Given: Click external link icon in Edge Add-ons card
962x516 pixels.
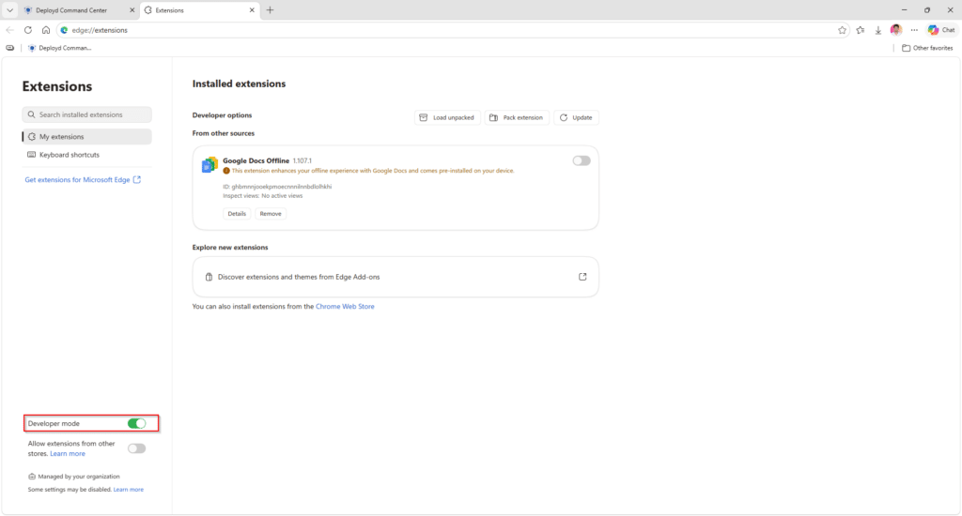Looking at the screenshot, I should pyautogui.click(x=582, y=277).
